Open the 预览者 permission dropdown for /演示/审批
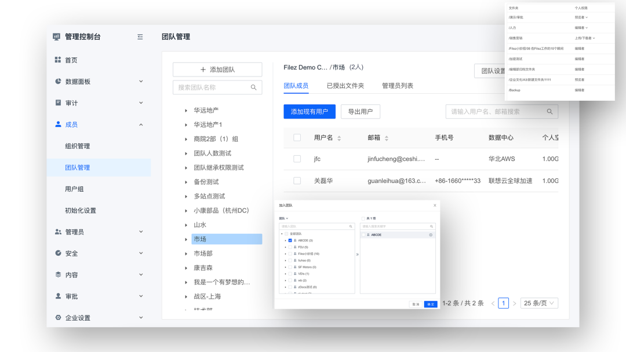This screenshot has width=626, height=352. 581,17
